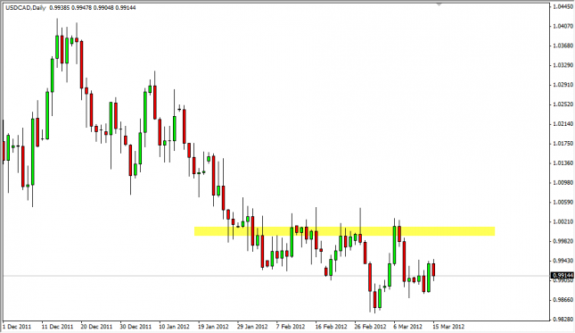Click the 10 Jan 2012 date label
The image size is (575, 333).
174,327
